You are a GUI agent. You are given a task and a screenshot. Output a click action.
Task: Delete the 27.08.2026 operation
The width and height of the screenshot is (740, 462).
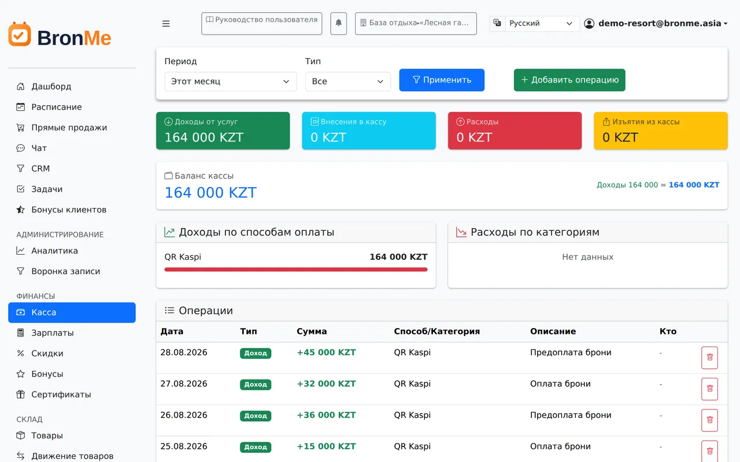709,389
